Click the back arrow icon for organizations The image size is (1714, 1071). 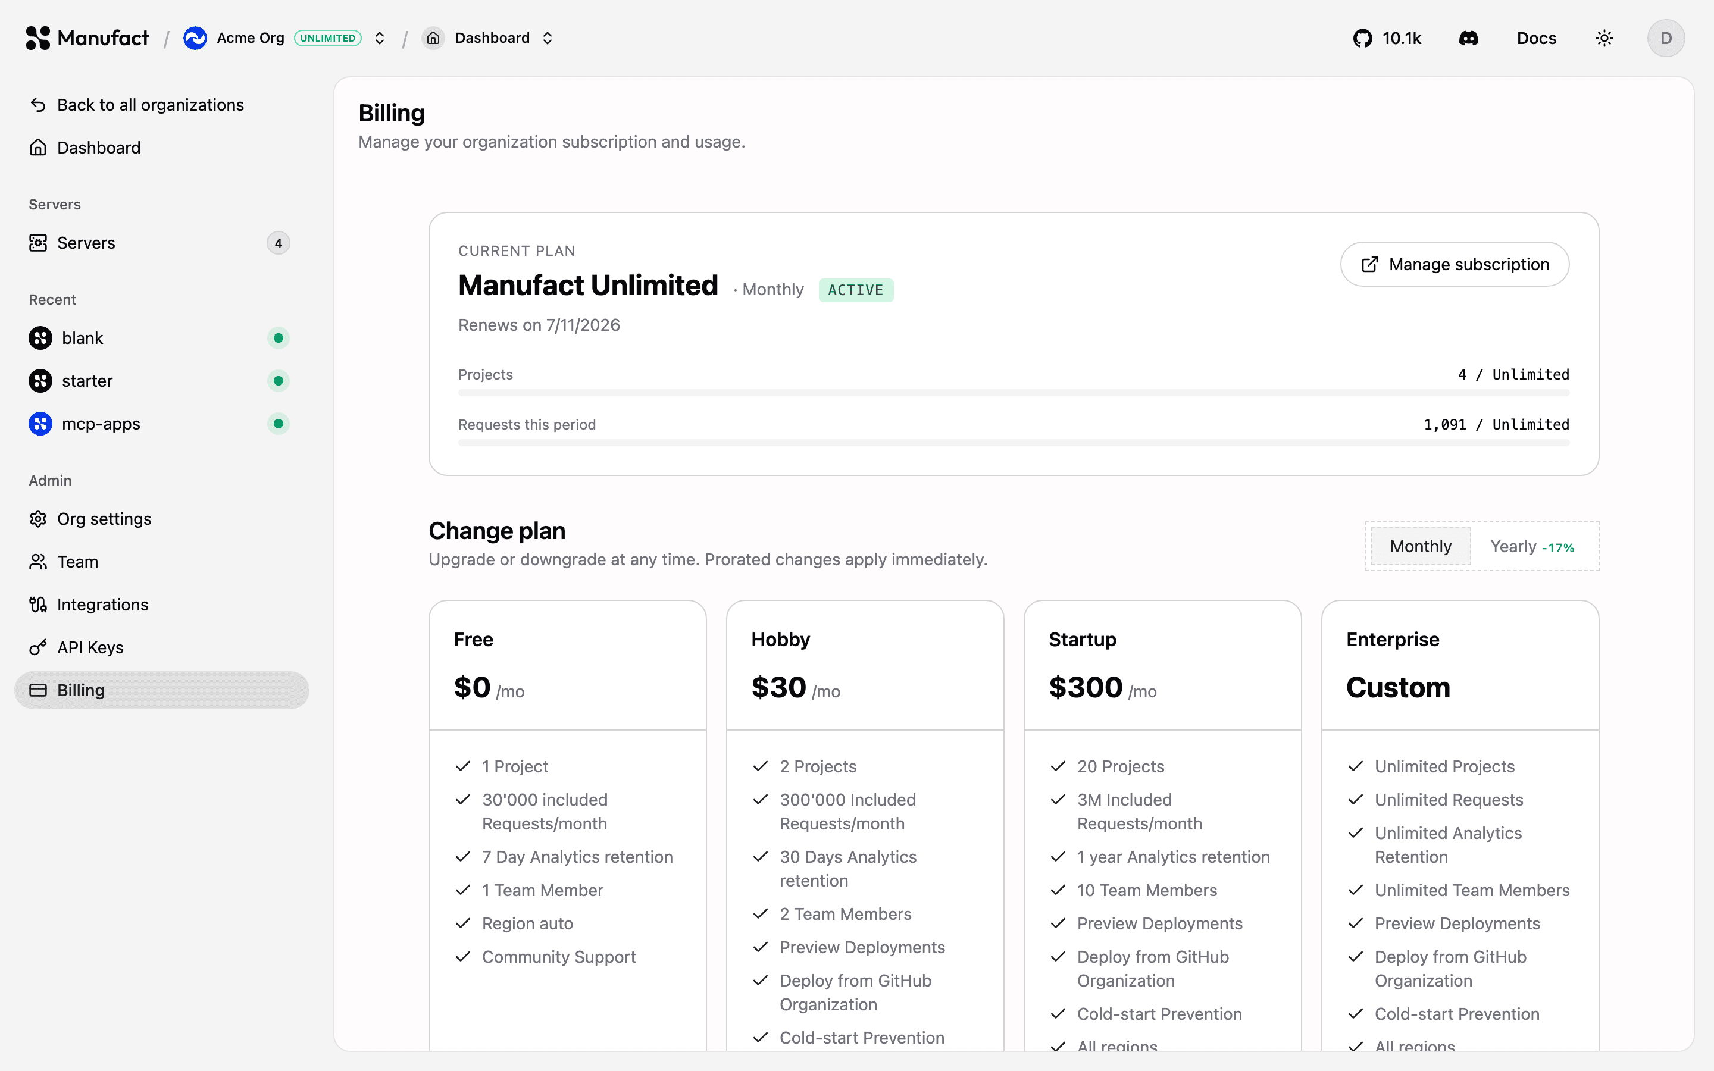pyautogui.click(x=38, y=105)
